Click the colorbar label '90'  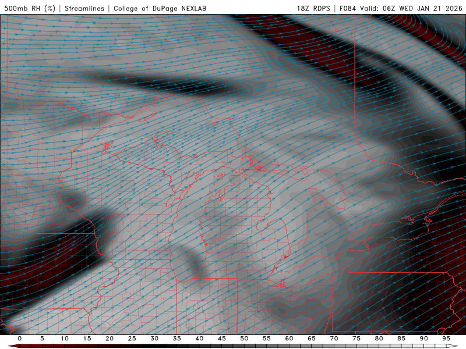(424, 339)
